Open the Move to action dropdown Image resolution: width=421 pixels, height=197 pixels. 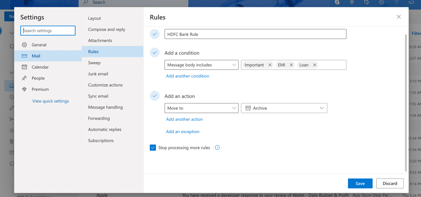pyautogui.click(x=201, y=108)
